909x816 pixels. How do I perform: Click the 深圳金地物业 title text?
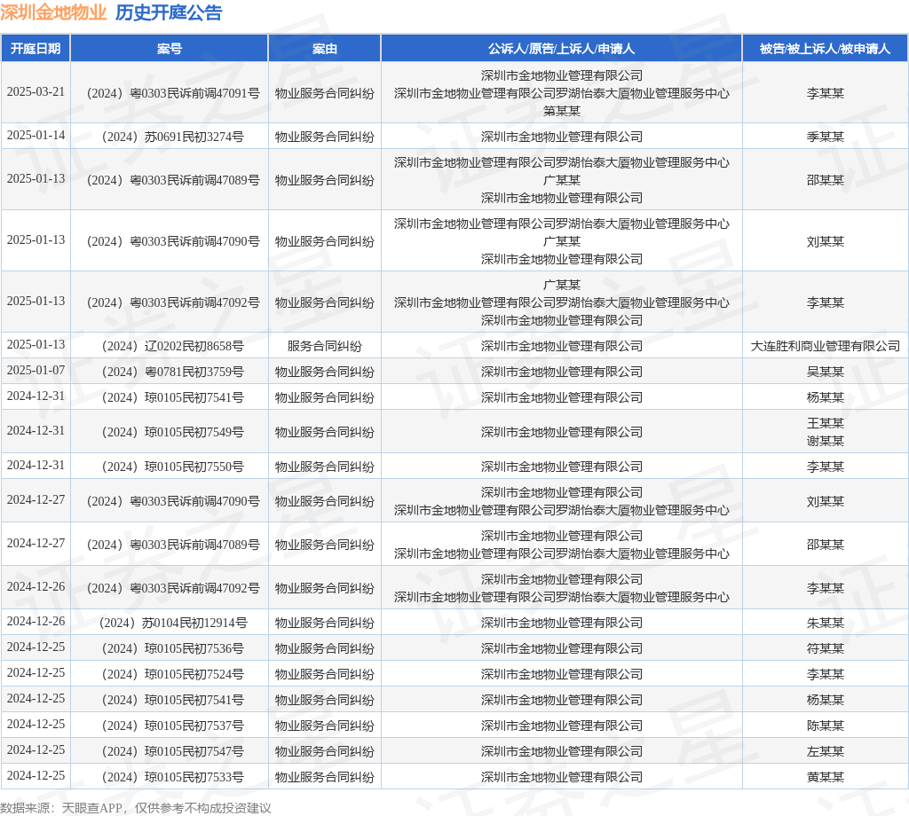[53, 12]
